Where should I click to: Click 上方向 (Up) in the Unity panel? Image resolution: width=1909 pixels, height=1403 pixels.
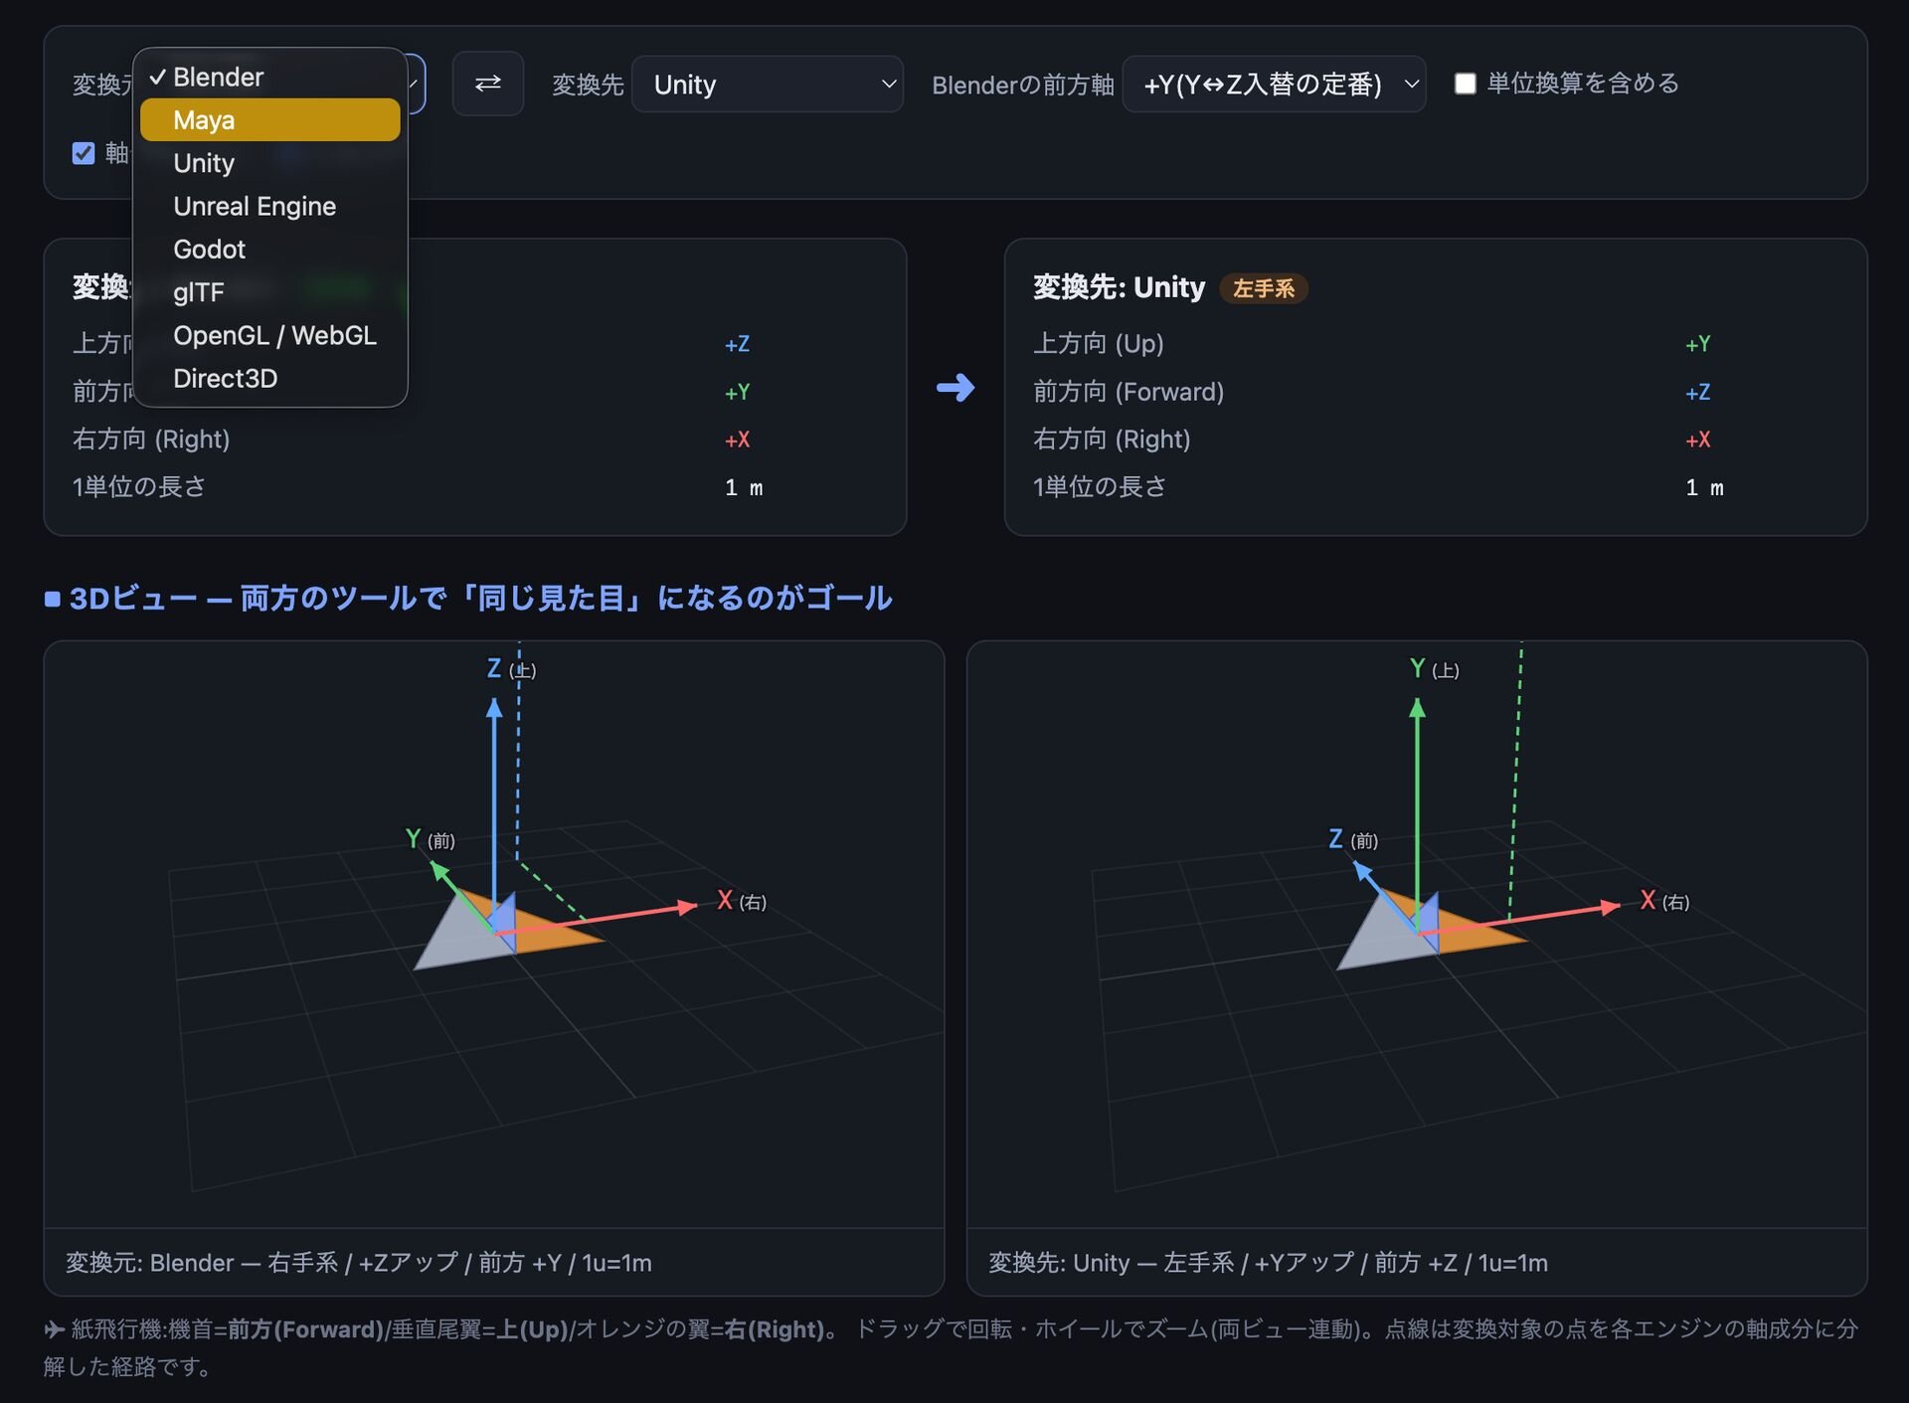pyautogui.click(x=1099, y=343)
